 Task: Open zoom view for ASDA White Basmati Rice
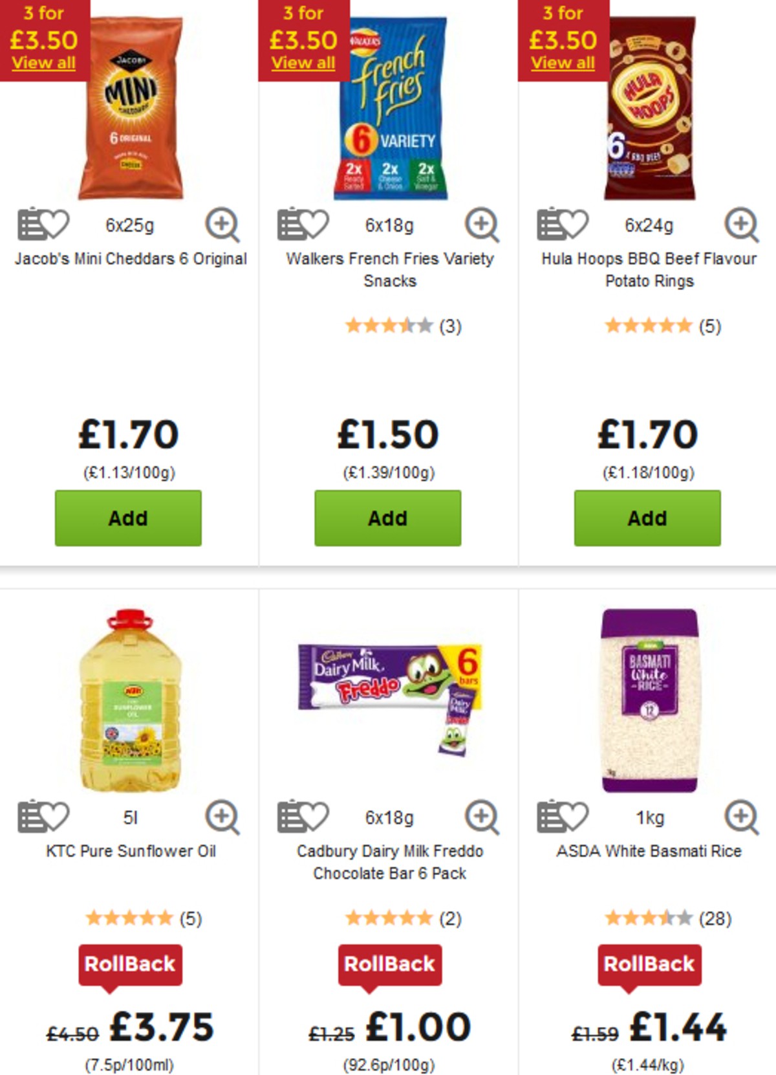pos(741,817)
